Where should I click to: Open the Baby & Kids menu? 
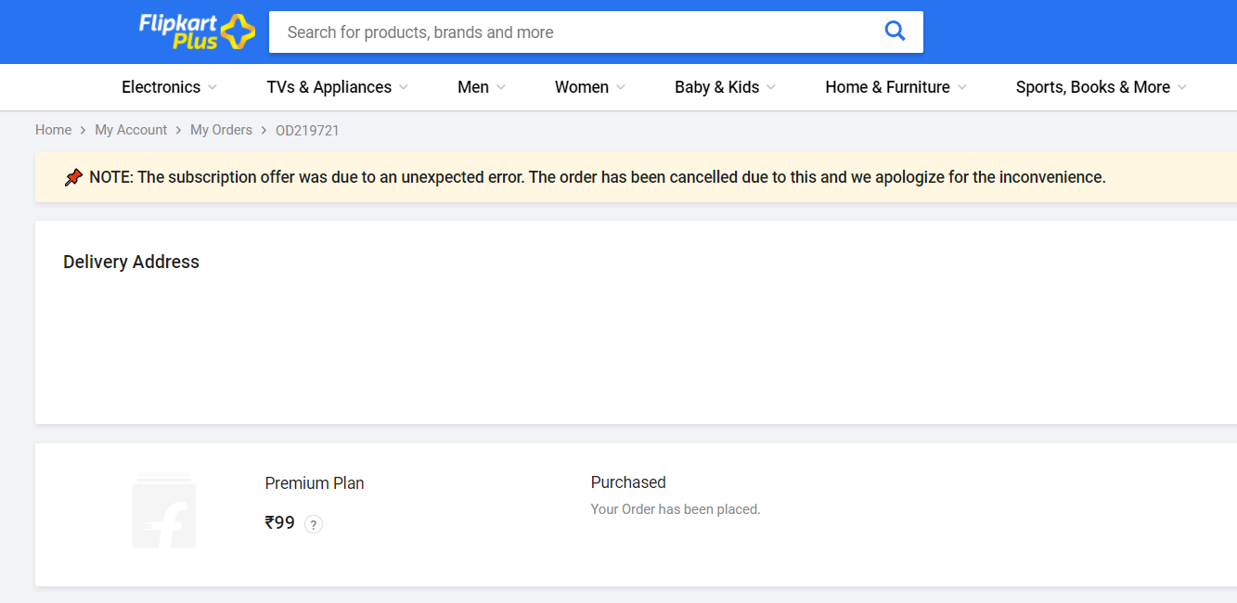[716, 87]
